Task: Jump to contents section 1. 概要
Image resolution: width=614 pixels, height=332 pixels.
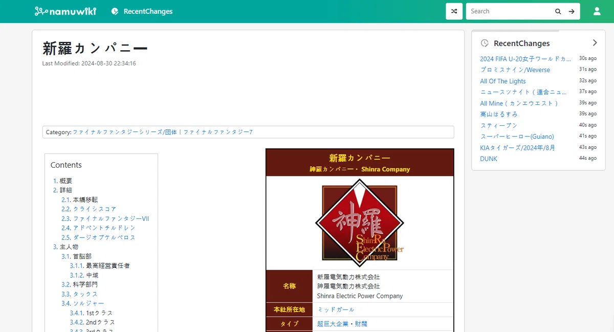Action: pyautogui.click(x=63, y=181)
